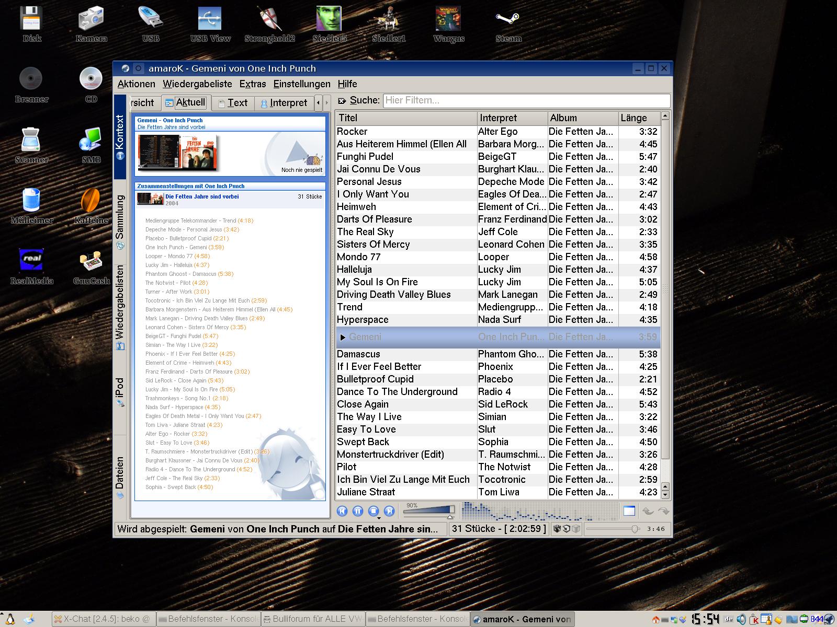
Task: Sort playlist by Interpret column header
Action: (512, 118)
